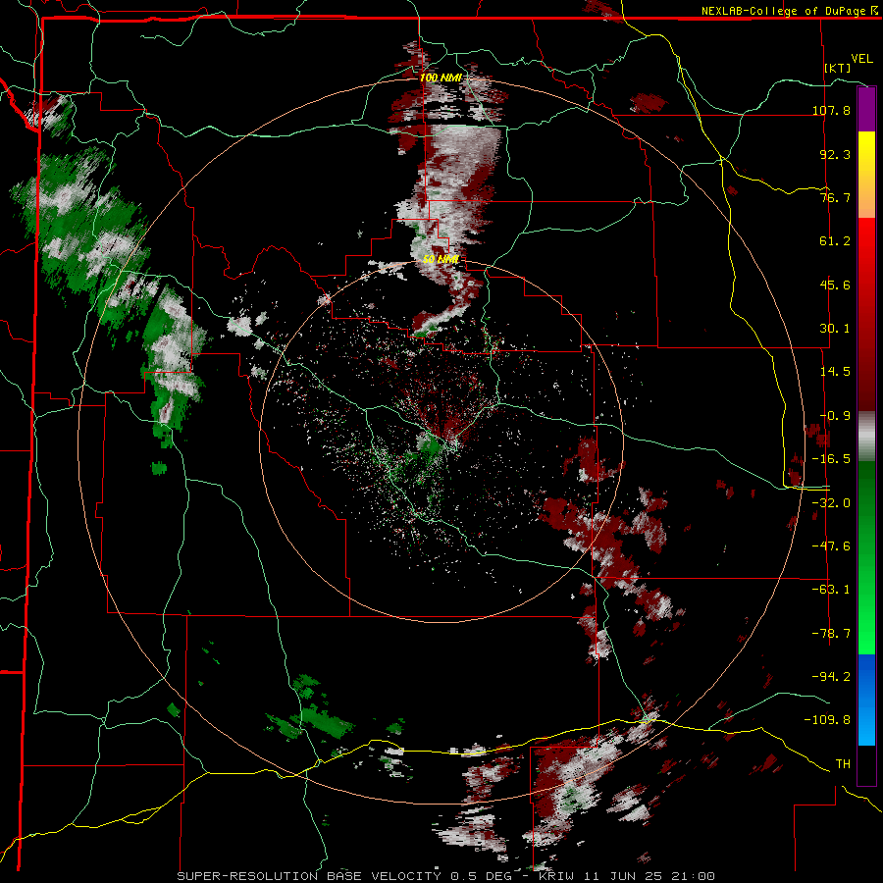Click the 50 NMI range ring label

pos(441,259)
